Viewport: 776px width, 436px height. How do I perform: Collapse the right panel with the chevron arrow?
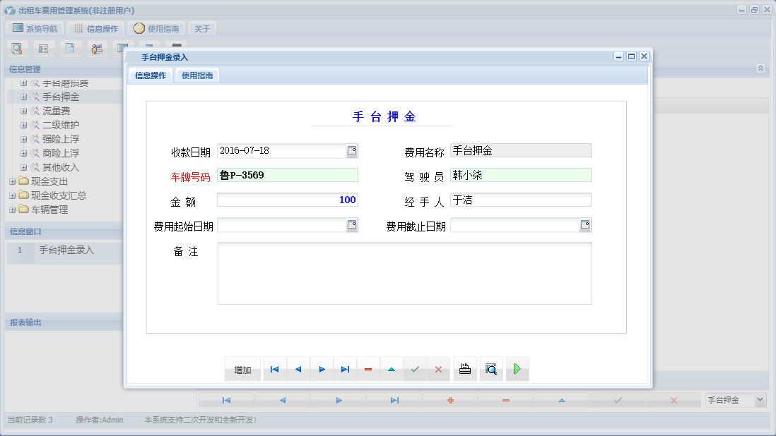coord(760,68)
